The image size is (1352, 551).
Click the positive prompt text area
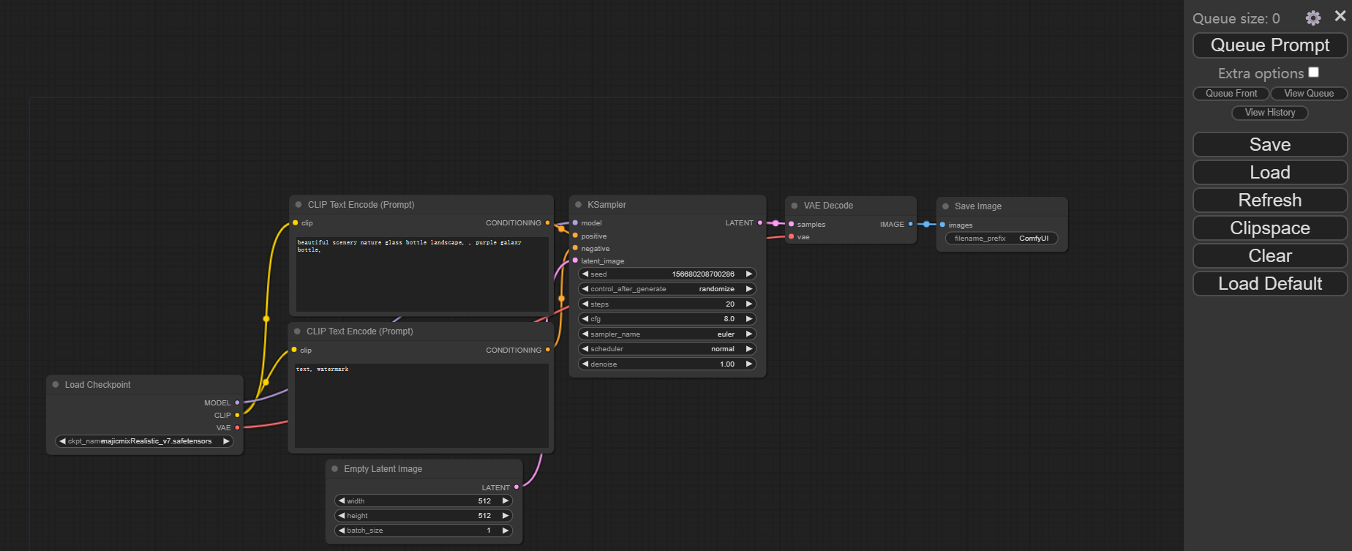(x=422, y=274)
